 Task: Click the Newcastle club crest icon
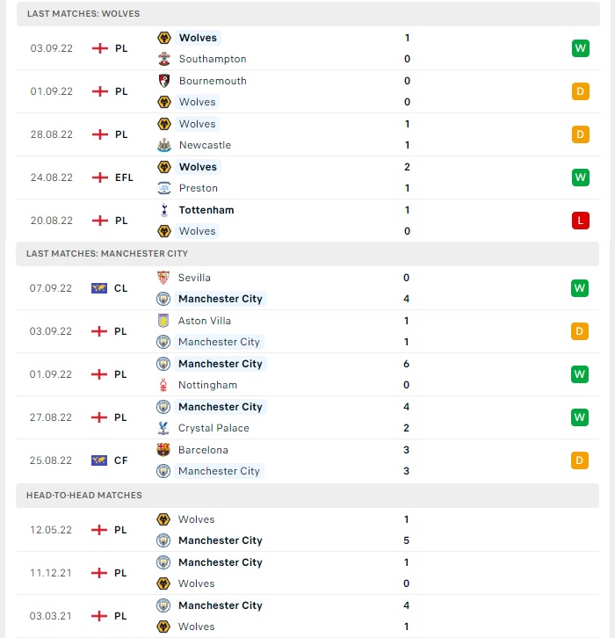pyautogui.click(x=164, y=145)
